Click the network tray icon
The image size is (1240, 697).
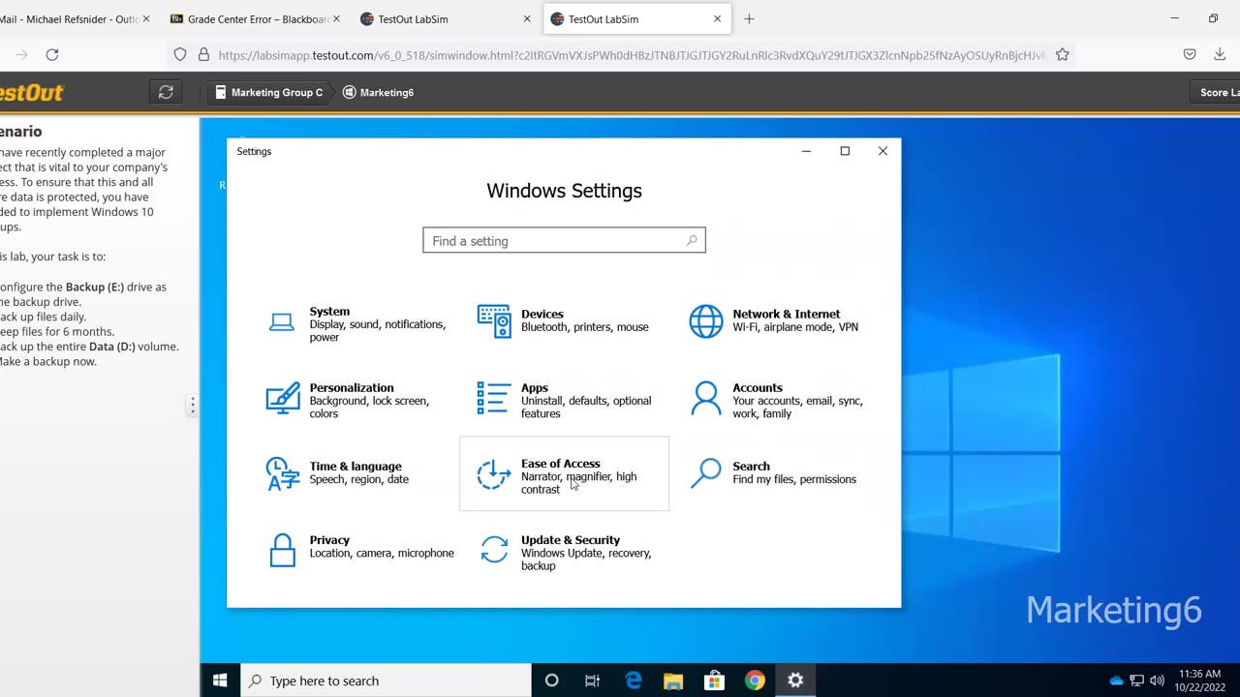click(x=1136, y=681)
